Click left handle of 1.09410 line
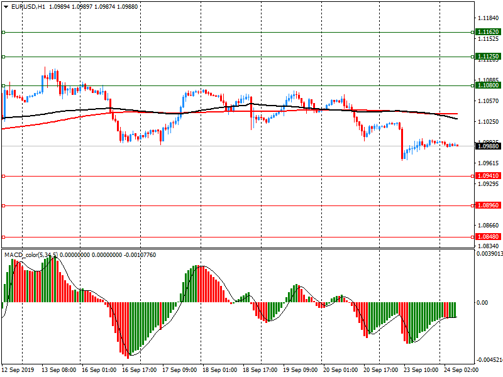The height and width of the screenshot is (377, 503). [x=4, y=177]
